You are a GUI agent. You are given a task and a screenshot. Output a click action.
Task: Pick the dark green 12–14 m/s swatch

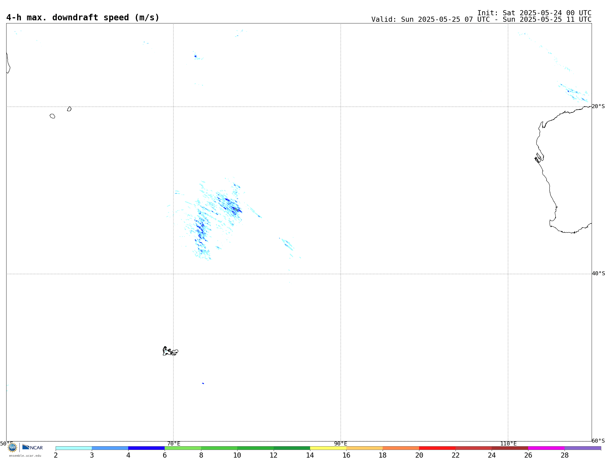coord(292,448)
